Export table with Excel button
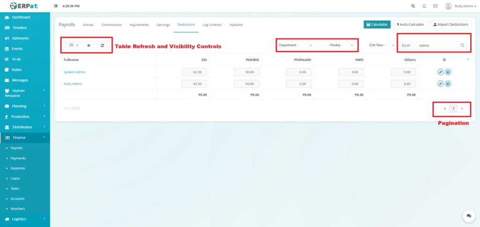 (405, 45)
